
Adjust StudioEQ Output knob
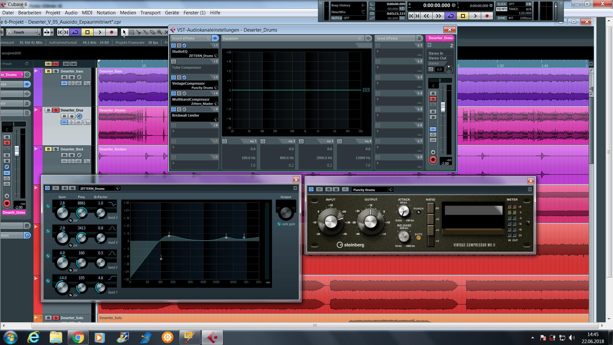tap(286, 212)
